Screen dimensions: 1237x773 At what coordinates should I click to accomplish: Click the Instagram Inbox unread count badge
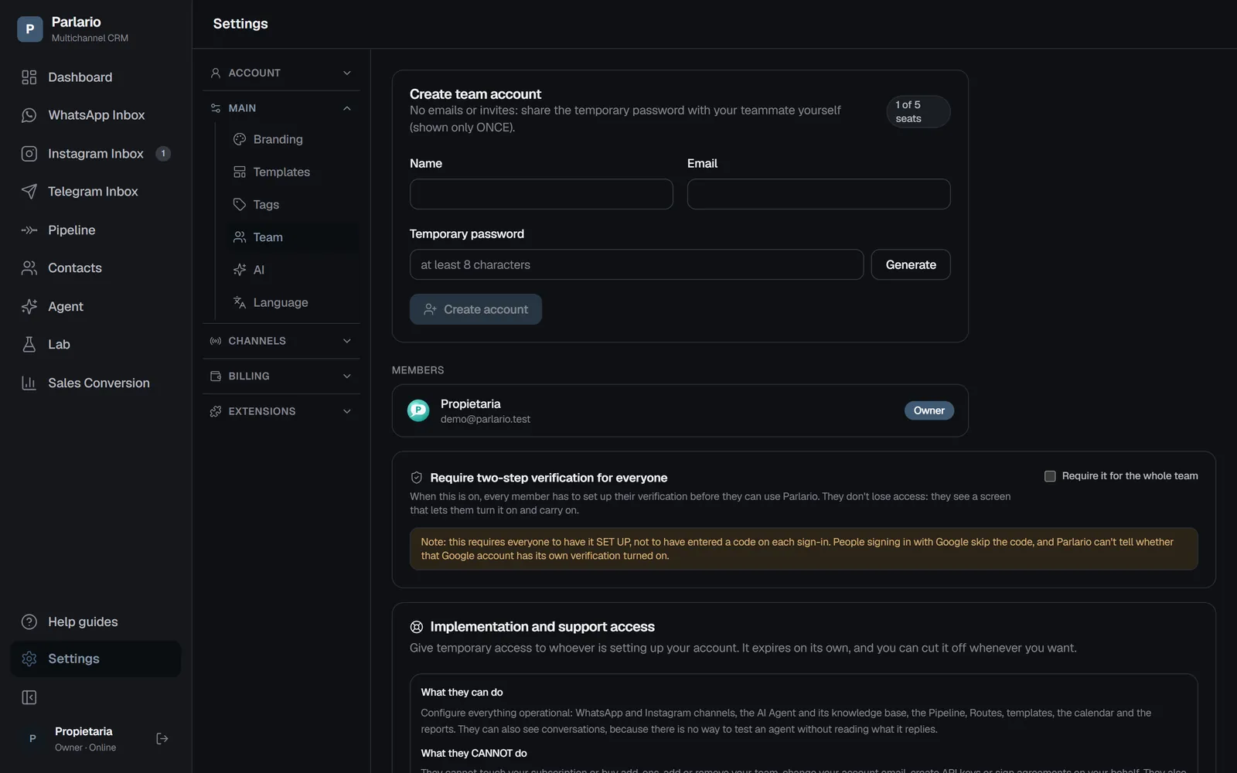163,154
